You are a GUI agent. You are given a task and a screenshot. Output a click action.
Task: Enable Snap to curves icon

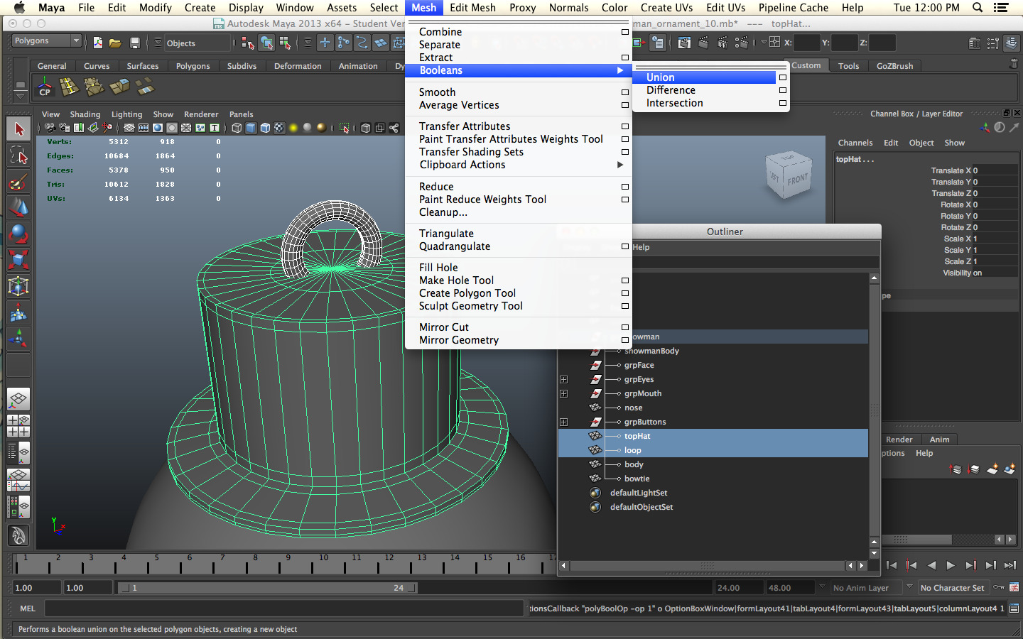(x=343, y=43)
